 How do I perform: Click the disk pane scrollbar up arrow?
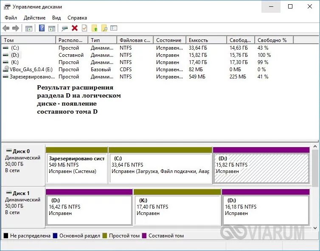tap(315, 147)
